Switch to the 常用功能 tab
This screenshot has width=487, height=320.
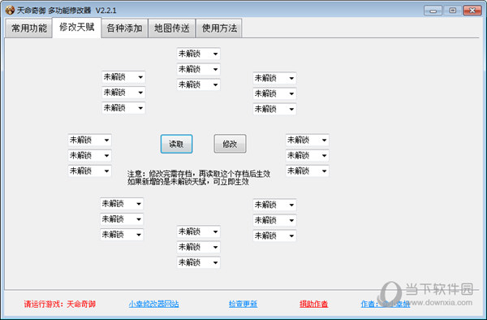[29, 28]
